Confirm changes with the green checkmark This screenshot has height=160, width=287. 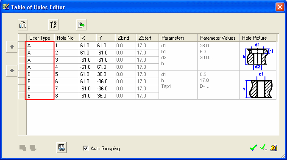(x=254, y=148)
